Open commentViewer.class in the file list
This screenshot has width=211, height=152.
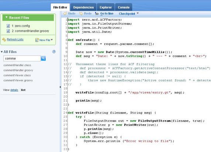pos(17,75)
